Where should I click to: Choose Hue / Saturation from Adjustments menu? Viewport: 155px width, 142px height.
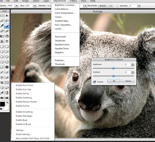63,25
